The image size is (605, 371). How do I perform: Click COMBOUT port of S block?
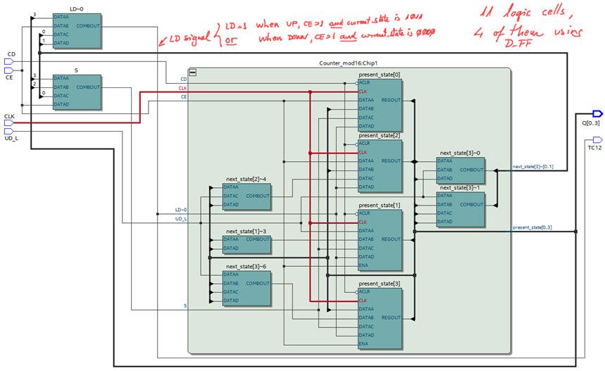pyautogui.click(x=88, y=87)
